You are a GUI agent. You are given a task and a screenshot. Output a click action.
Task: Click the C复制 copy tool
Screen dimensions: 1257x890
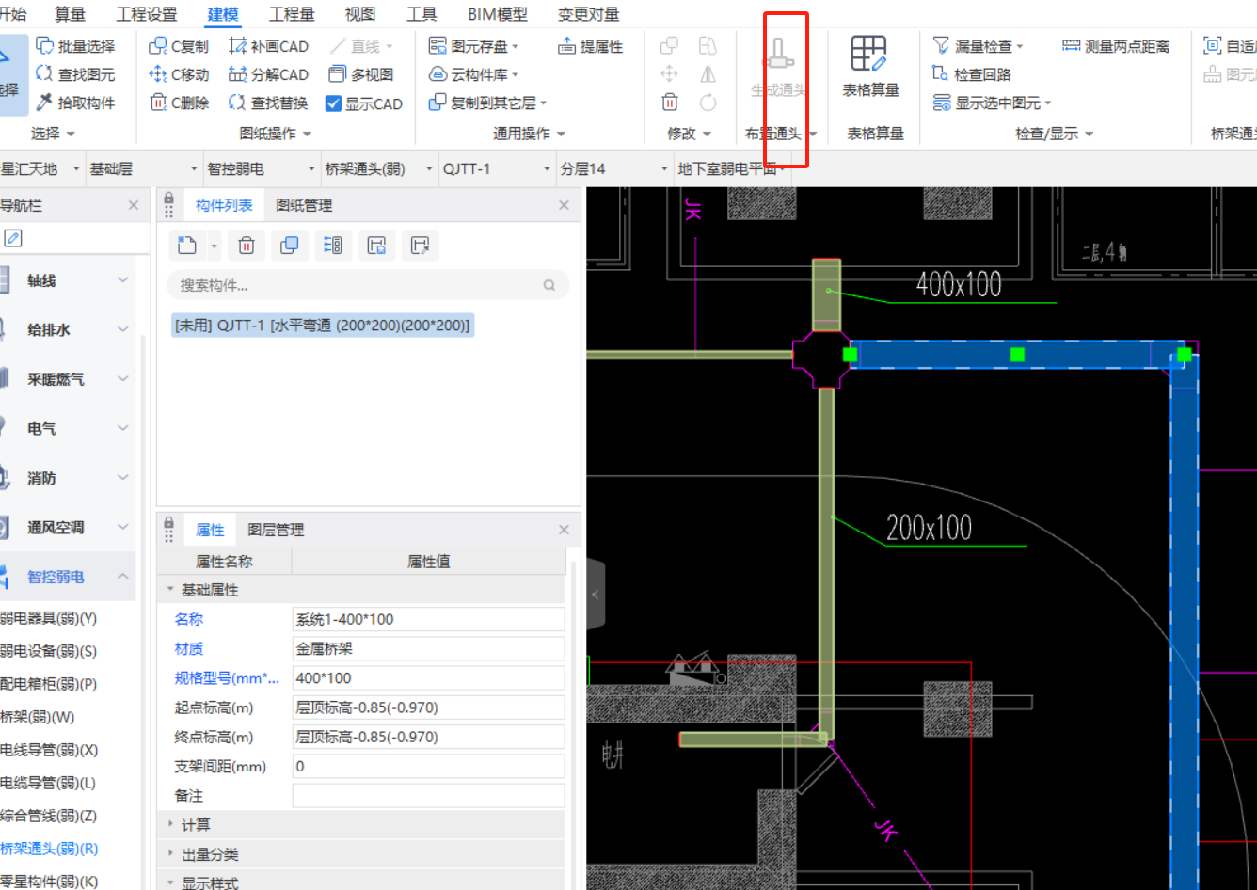pyautogui.click(x=179, y=46)
